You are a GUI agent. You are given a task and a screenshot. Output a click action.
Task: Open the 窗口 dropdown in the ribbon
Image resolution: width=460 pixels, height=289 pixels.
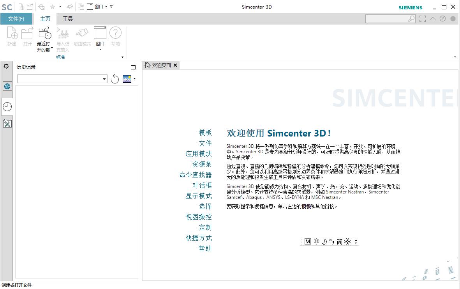pyautogui.click(x=100, y=39)
